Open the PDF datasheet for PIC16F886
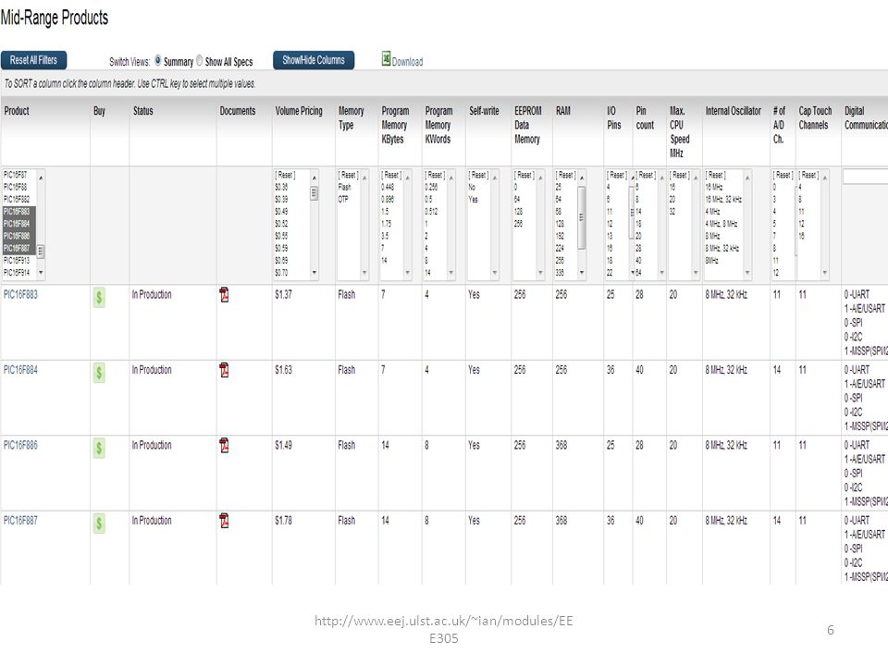Viewport: 888px width, 666px height. (224, 446)
